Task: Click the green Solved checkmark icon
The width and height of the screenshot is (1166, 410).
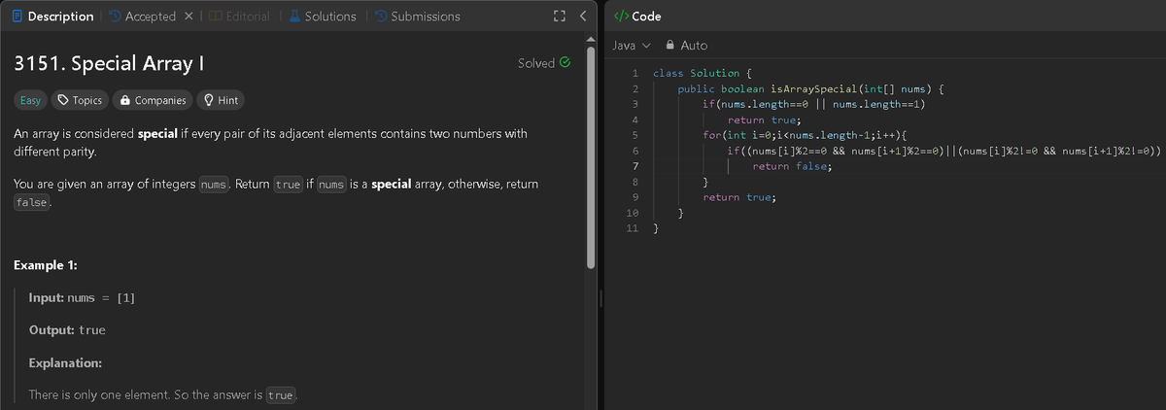Action: [x=565, y=63]
